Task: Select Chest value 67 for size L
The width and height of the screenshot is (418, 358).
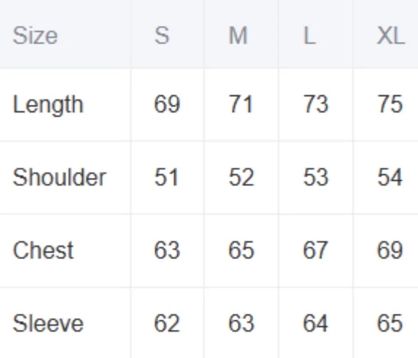Action: (315, 251)
